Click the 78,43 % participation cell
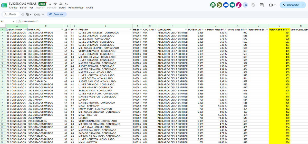 (x=216, y=118)
